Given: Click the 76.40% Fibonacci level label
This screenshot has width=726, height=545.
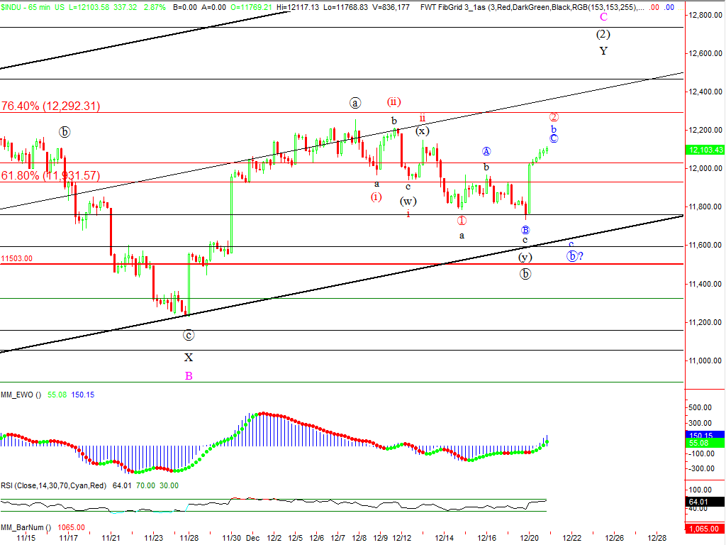Looking at the screenshot, I should (50, 106).
